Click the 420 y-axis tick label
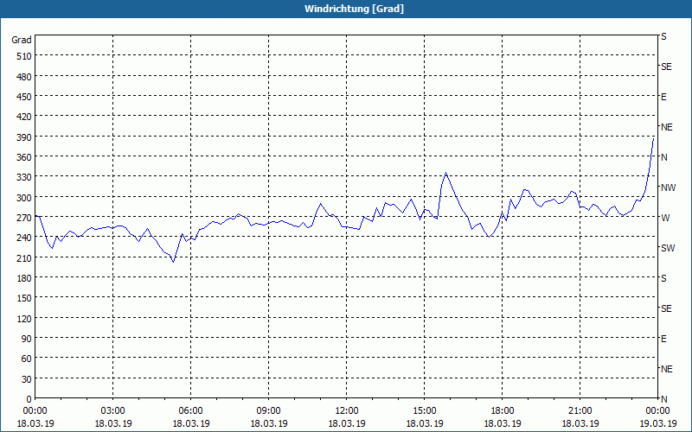Image resolution: width=692 pixels, height=432 pixels. [x=25, y=117]
